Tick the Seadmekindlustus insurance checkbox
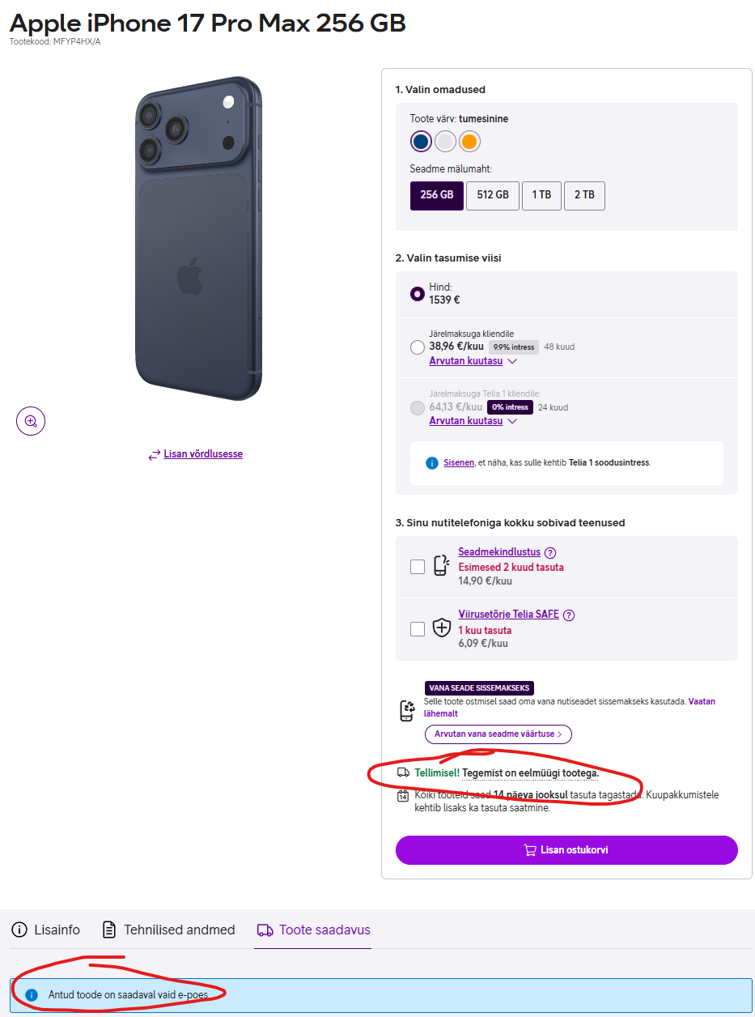This screenshot has width=755, height=1017. click(x=418, y=567)
